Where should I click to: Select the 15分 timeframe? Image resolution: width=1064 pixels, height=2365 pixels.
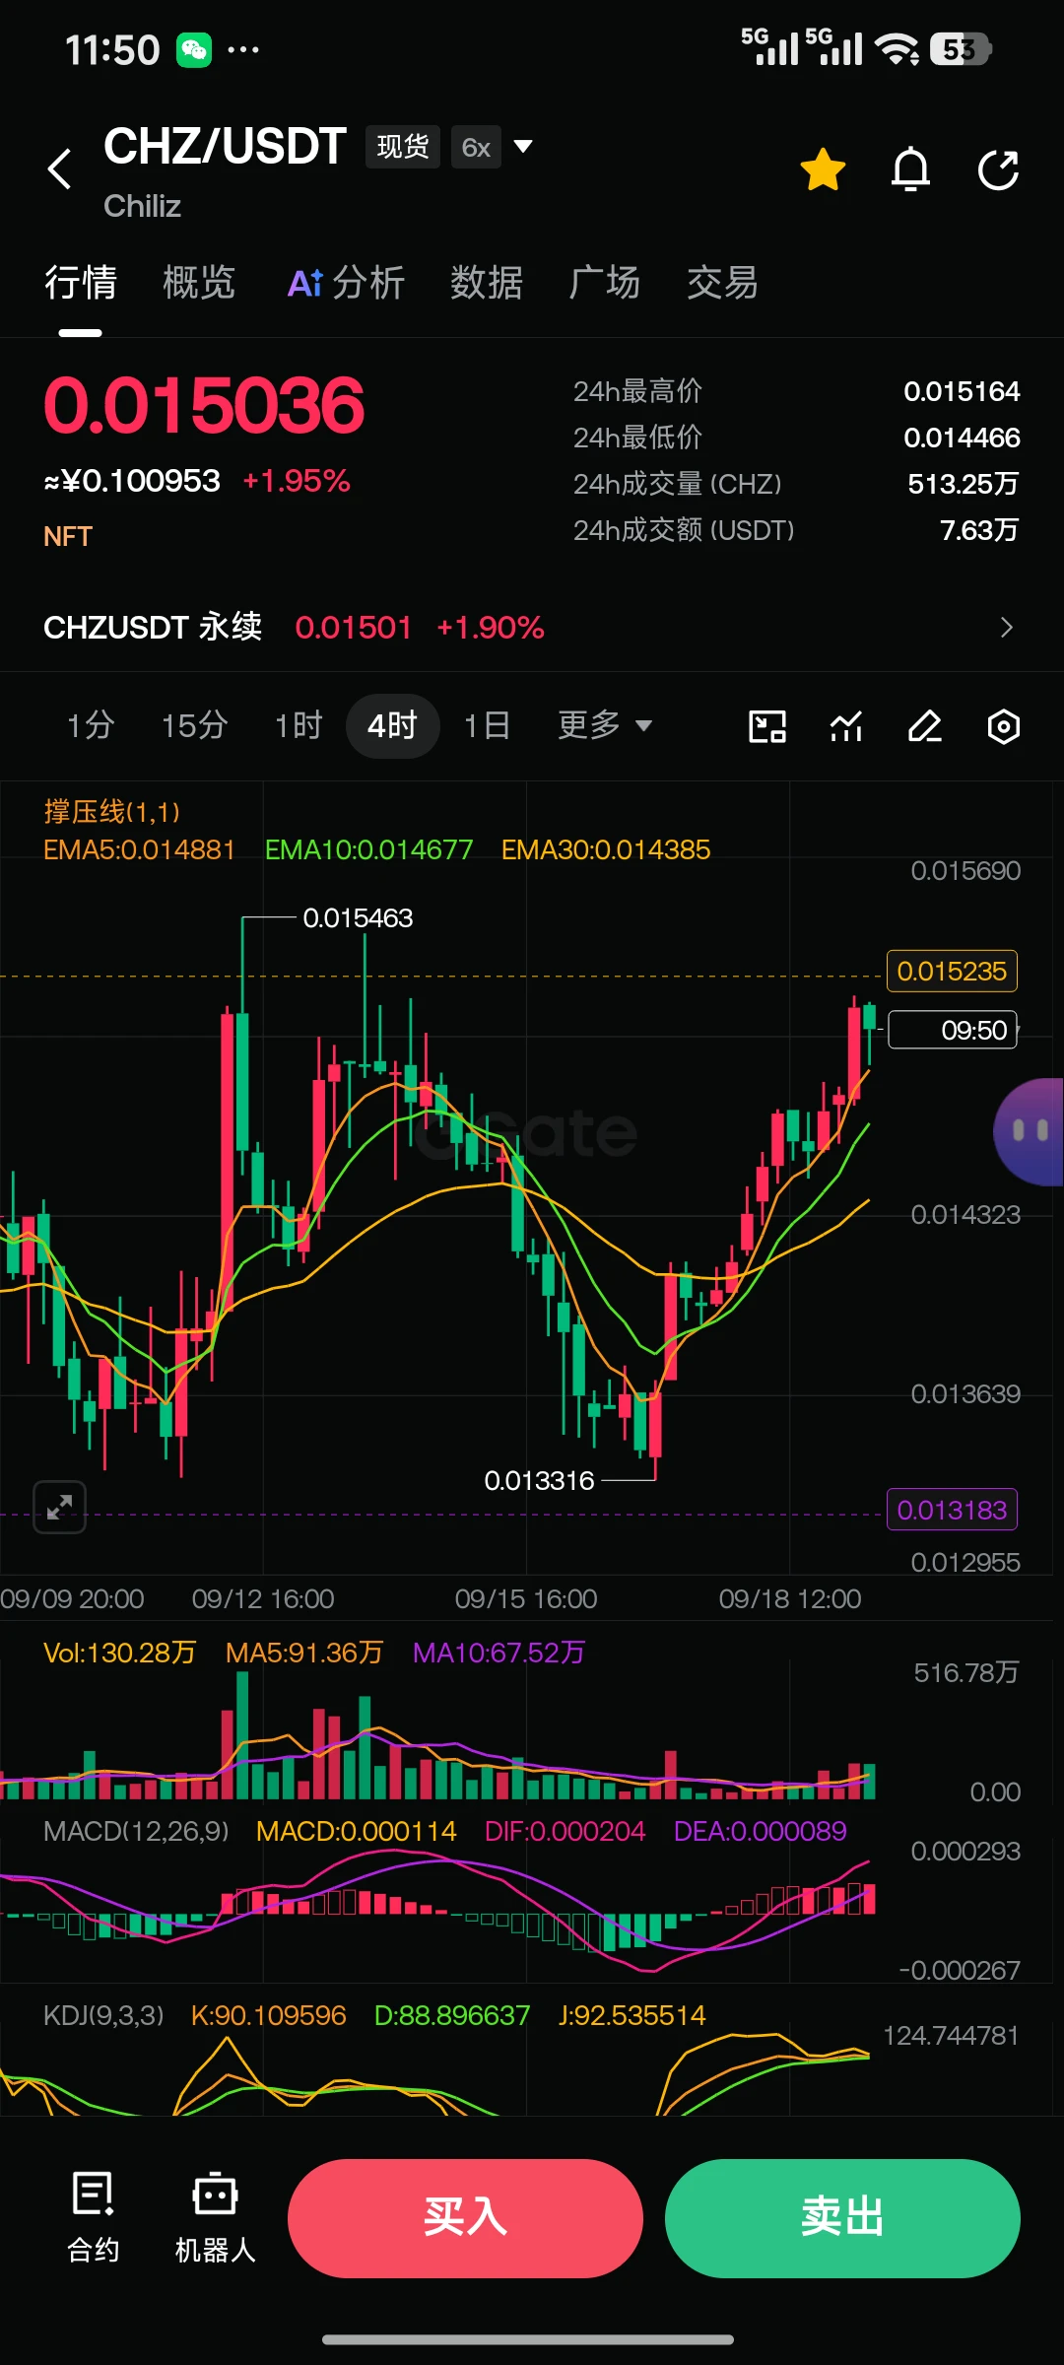(194, 725)
